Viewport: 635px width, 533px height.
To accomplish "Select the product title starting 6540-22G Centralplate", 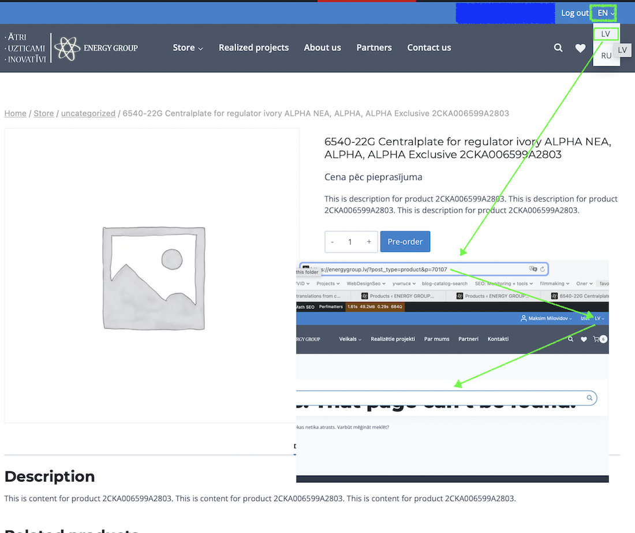I will (468, 148).
